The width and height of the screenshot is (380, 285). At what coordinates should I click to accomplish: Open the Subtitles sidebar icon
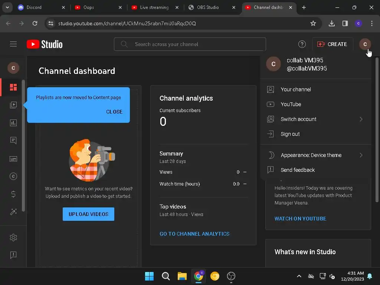click(x=13, y=159)
